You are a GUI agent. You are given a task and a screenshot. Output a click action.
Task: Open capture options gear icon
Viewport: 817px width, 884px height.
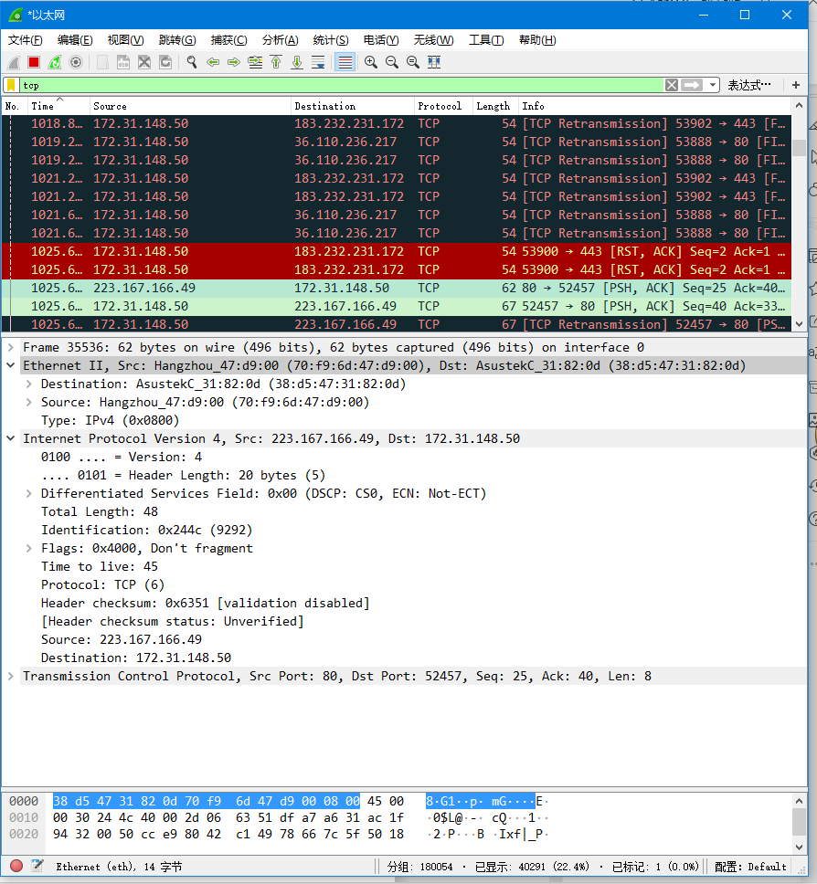76,63
